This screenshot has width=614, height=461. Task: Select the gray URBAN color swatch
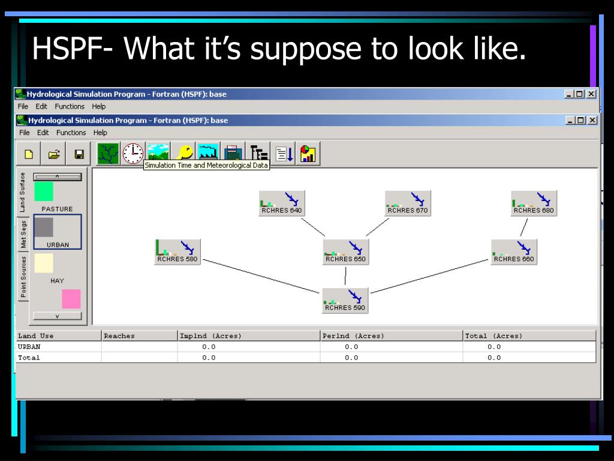[x=43, y=227]
